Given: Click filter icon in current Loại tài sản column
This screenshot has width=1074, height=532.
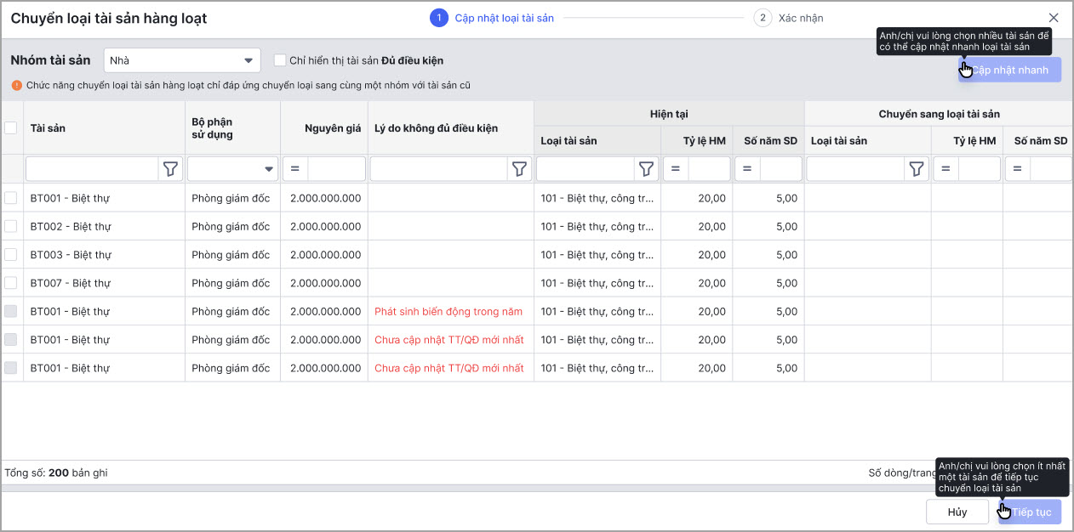Looking at the screenshot, I should pos(647,169).
